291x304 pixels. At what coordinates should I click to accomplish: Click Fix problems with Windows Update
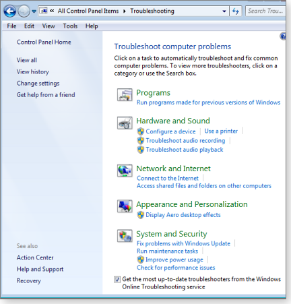[183, 243]
